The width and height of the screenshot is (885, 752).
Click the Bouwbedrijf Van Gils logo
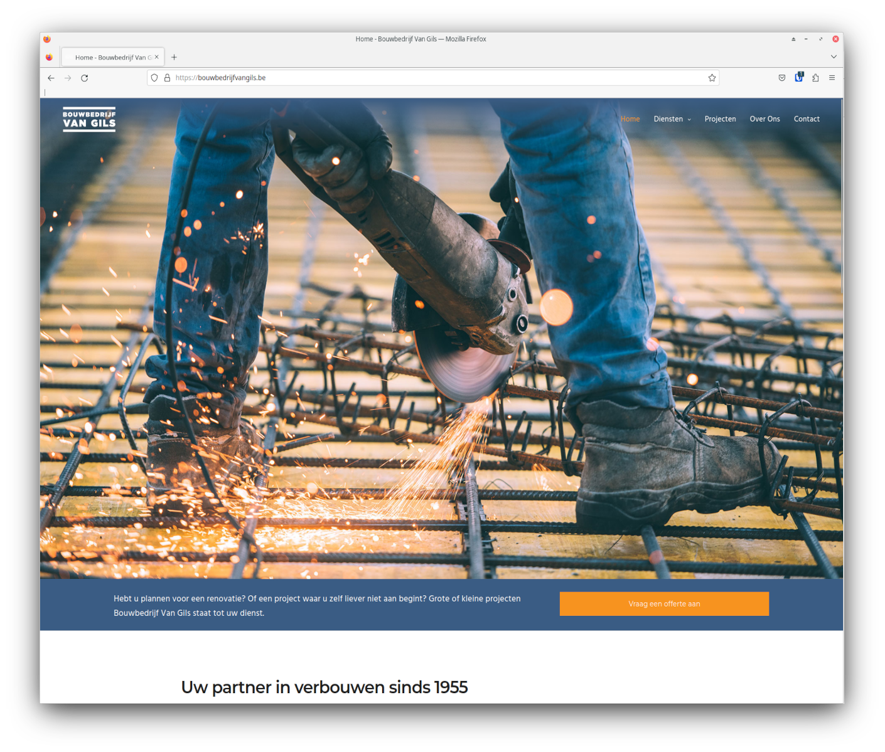[89, 119]
